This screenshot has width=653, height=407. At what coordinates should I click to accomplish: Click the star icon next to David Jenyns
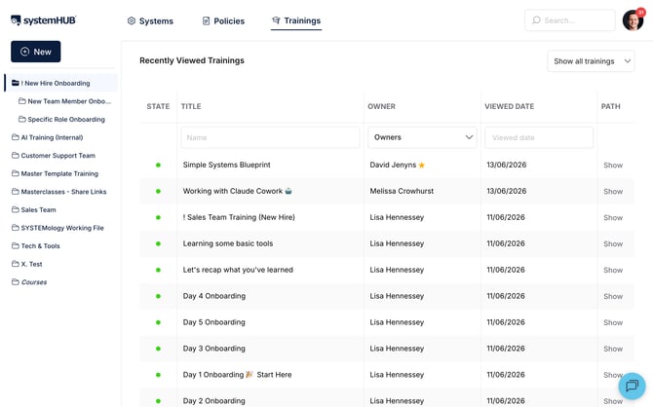click(x=421, y=166)
